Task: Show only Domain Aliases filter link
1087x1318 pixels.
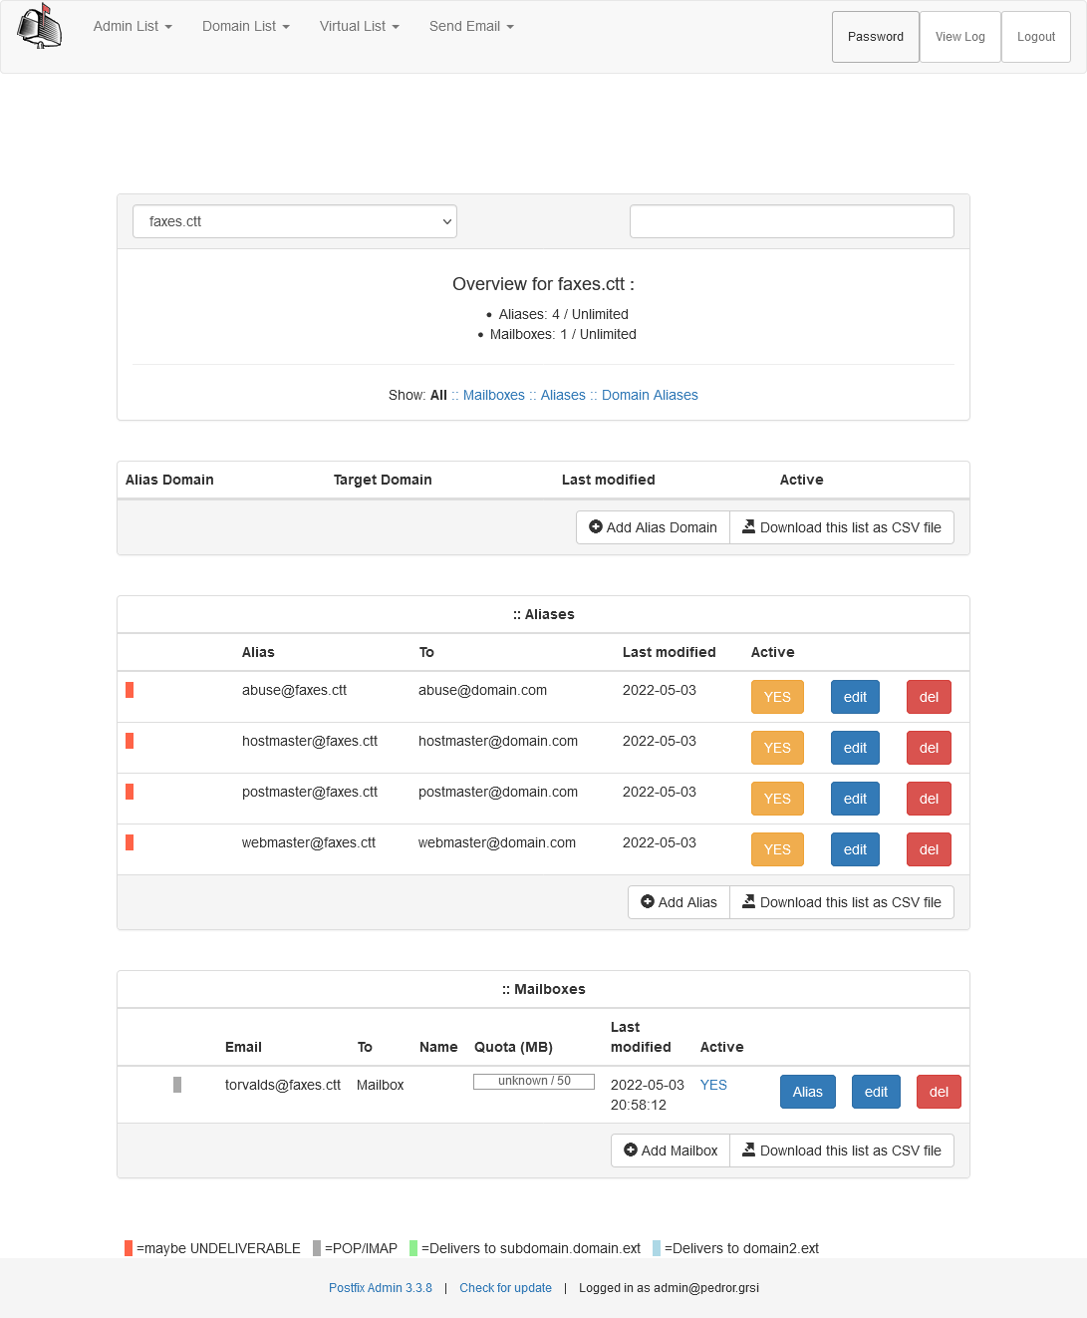Action: tap(650, 395)
